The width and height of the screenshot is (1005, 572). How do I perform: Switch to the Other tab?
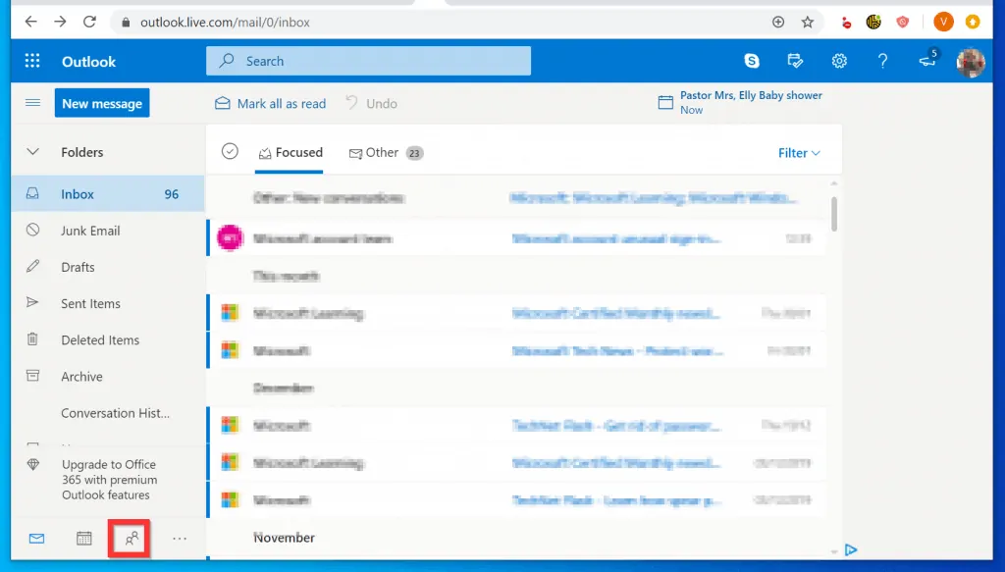385,152
